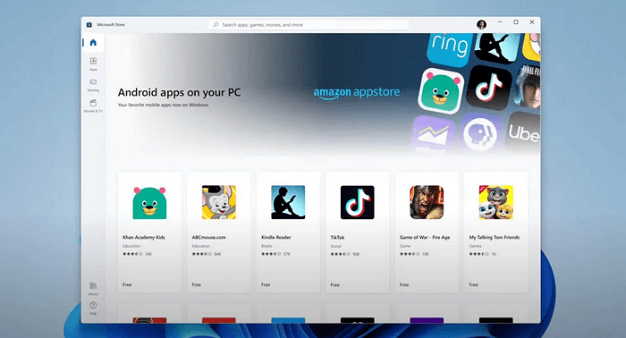
Task: Maximize the Microsoft Store window
Action: pos(516,22)
